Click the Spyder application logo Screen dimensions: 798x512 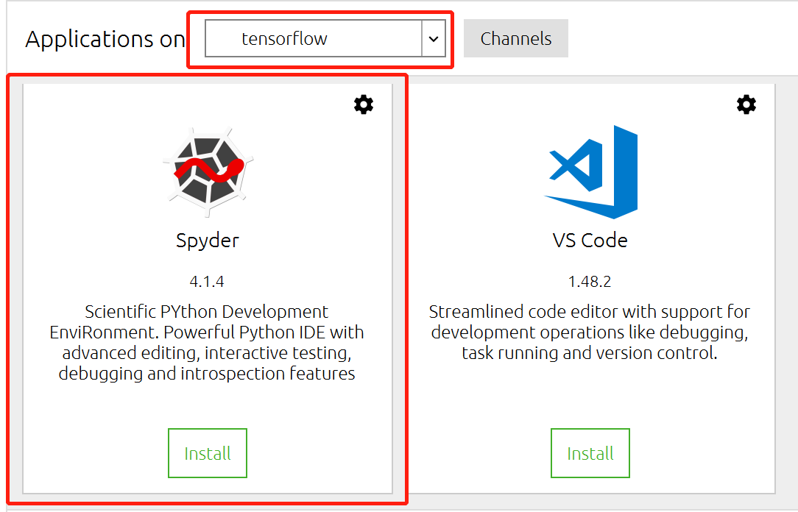pos(208,172)
